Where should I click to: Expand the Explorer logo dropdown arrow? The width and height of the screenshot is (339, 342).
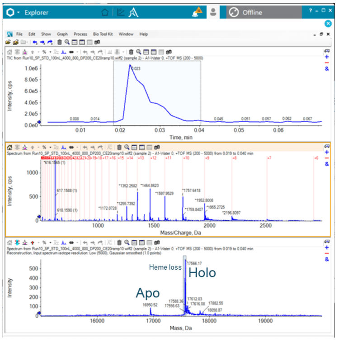(18, 13)
